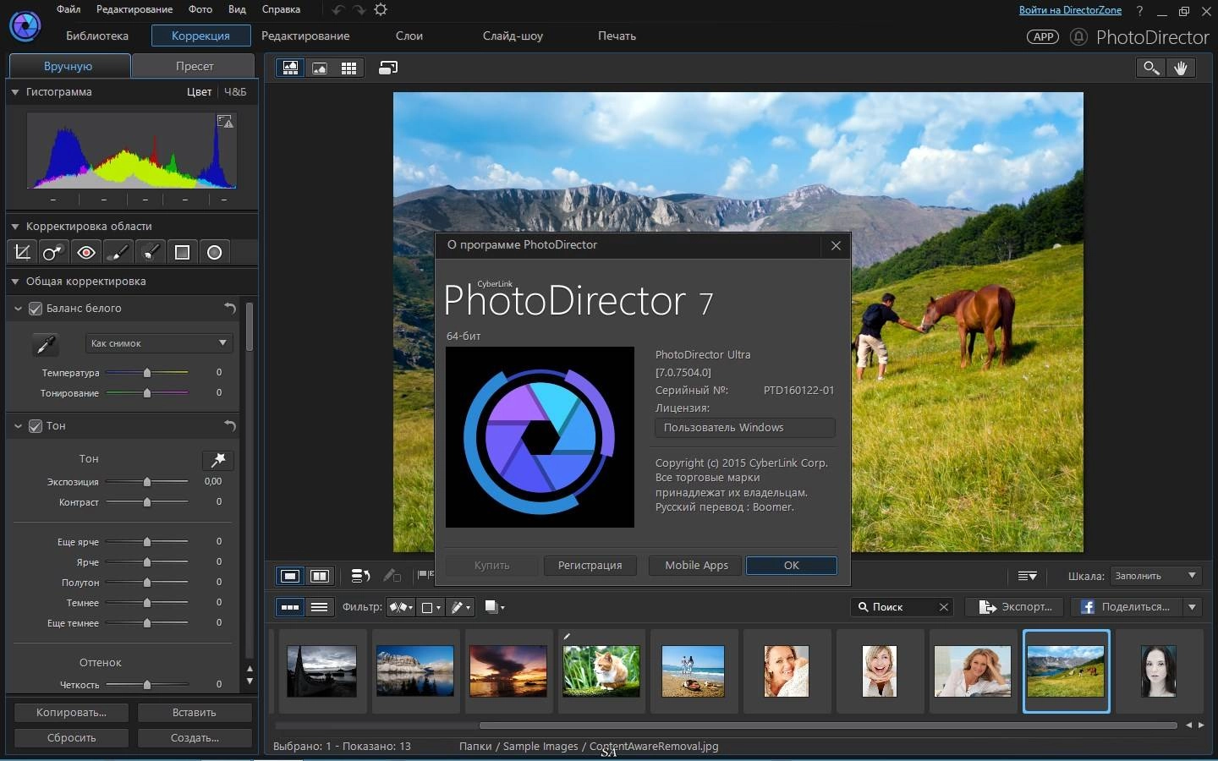Click the Экспозиция slider handle
1218x761 pixels.
(x=147, y=482)
